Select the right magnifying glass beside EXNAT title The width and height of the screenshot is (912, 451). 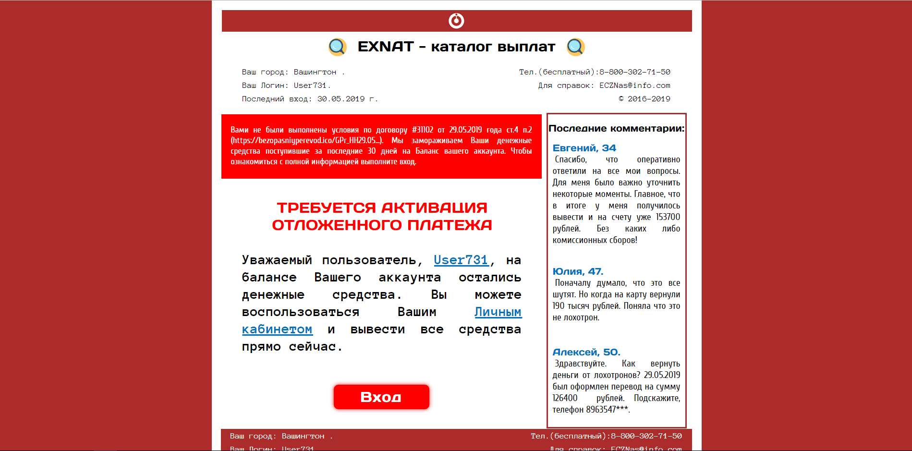(575, 47)
